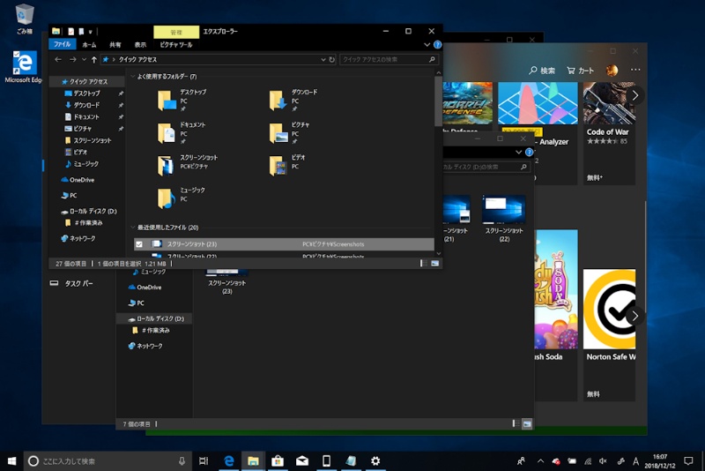
Task: Click the Cortana microphone icon
Action: point(182,460)
